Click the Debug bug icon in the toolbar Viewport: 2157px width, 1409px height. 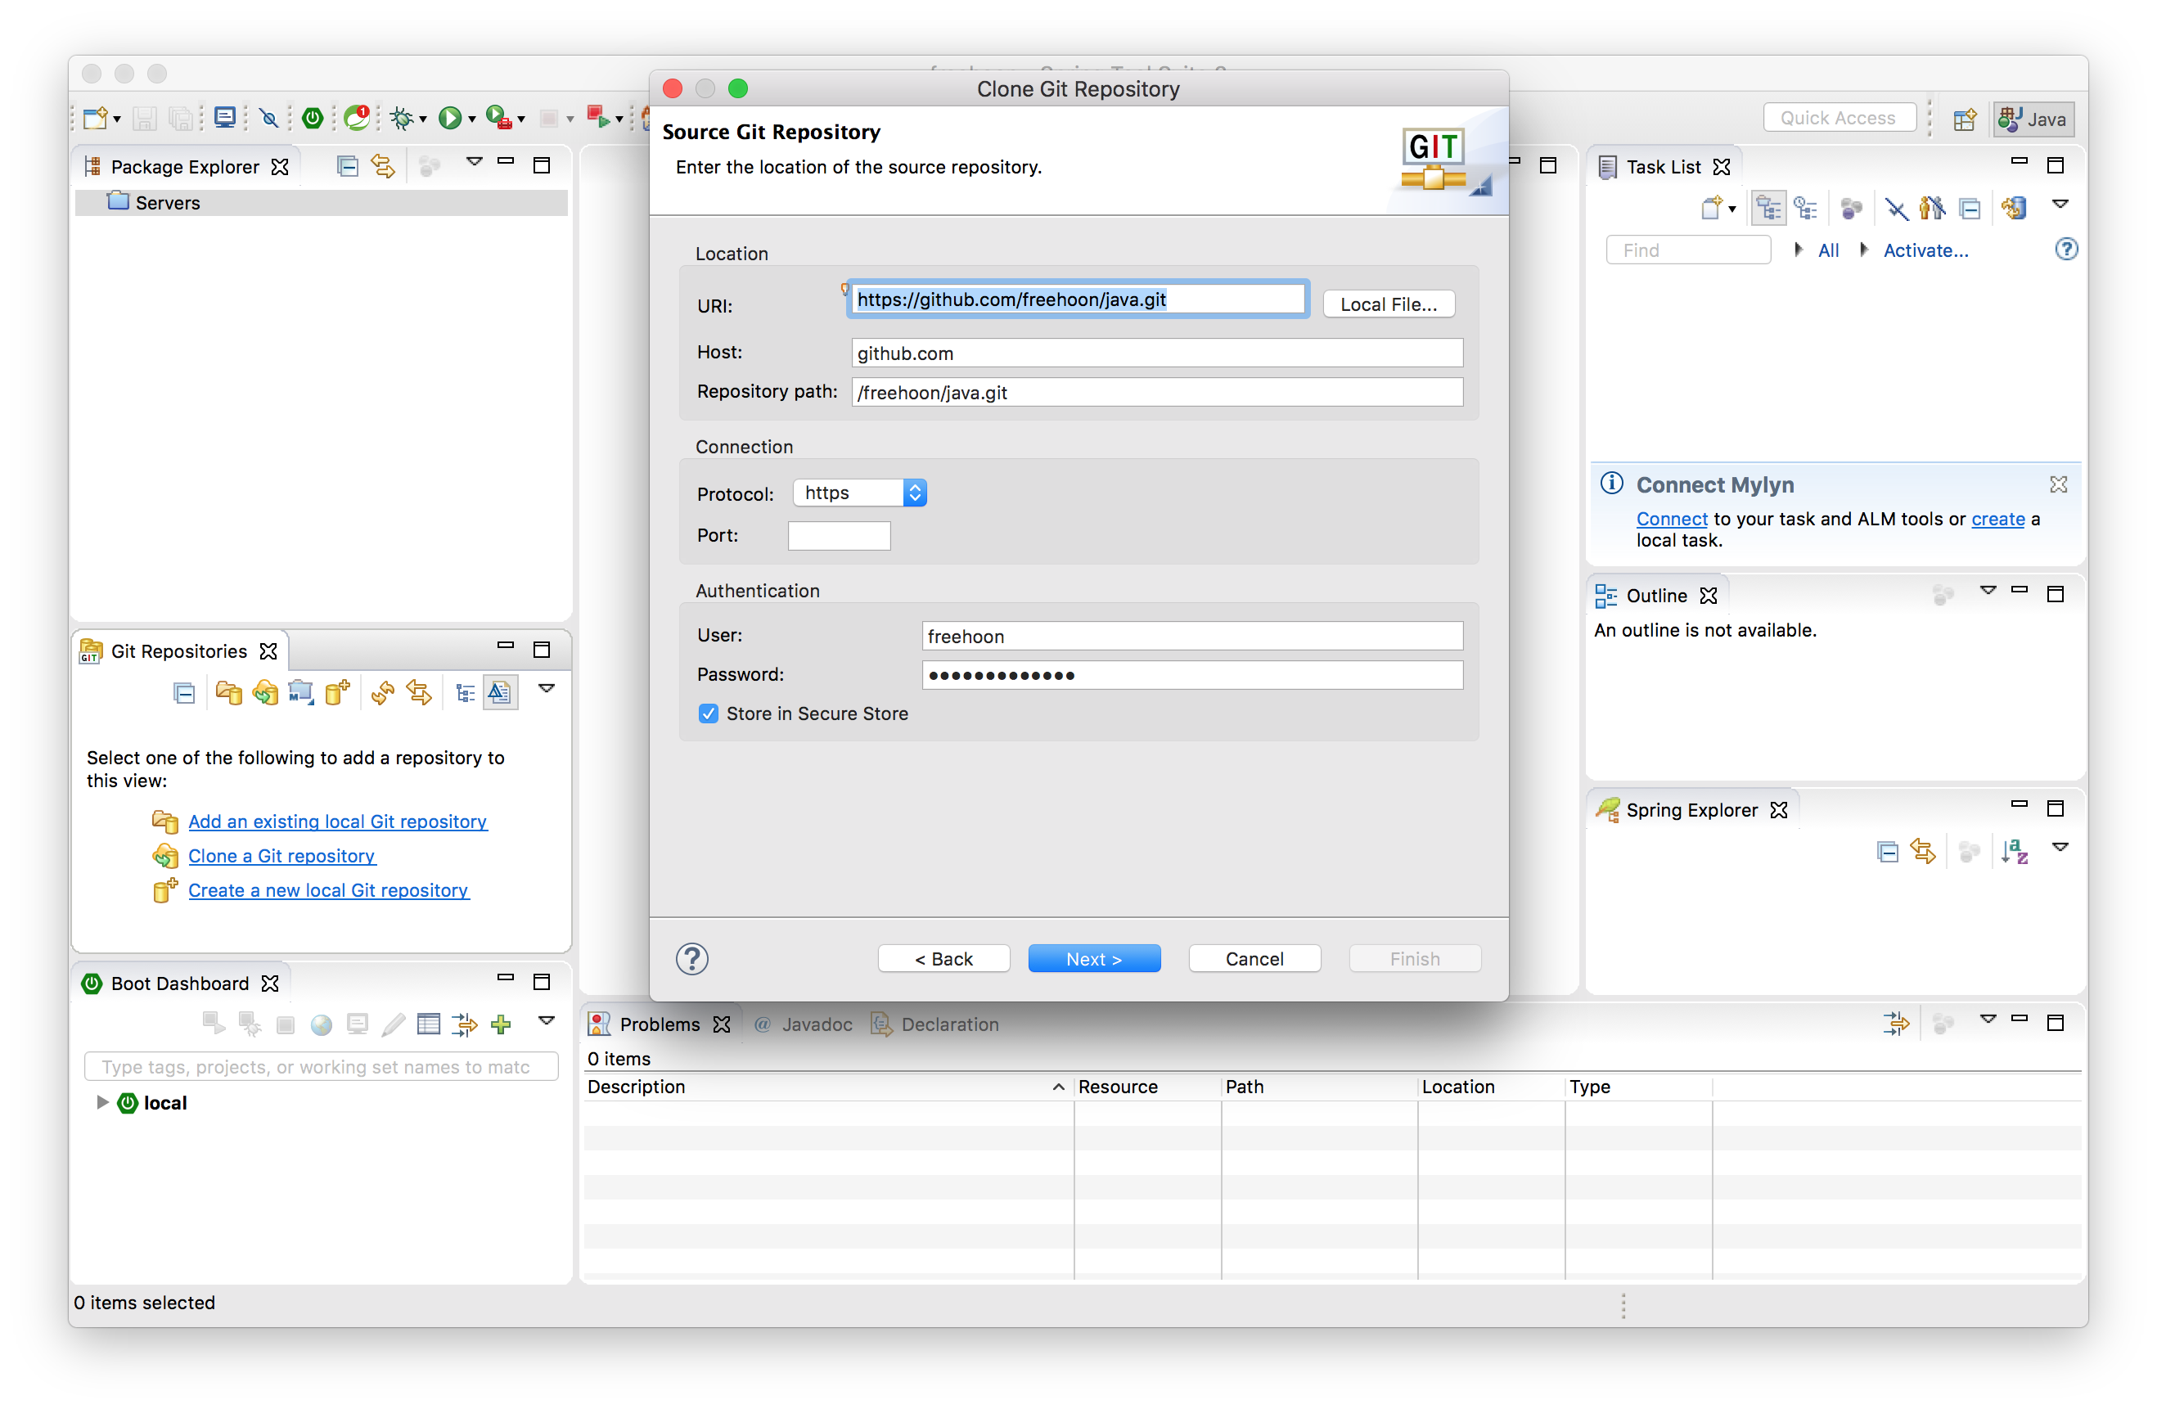(402, 118)
